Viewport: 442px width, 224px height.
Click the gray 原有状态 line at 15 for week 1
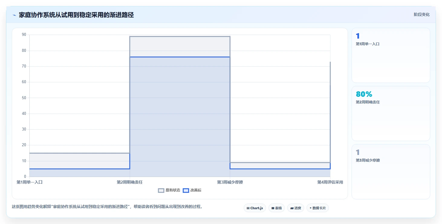click(x=80, y=153)
